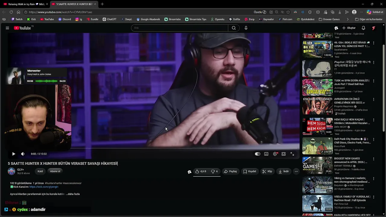Click Maneater song progress bar overlay
The image size is (386, 217).
[46, 81]
